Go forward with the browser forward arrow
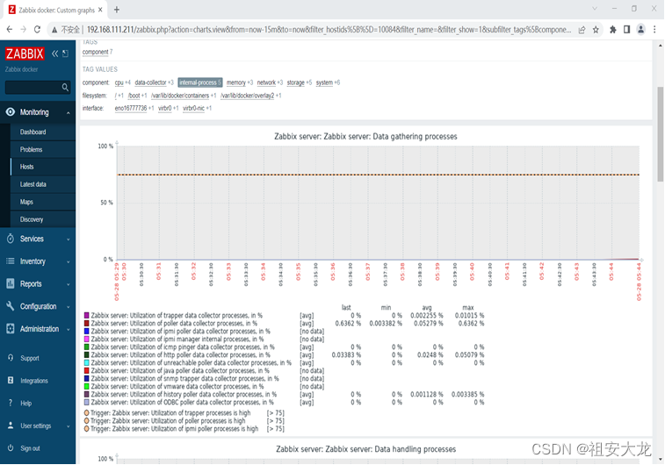 (x=24, y=29)
